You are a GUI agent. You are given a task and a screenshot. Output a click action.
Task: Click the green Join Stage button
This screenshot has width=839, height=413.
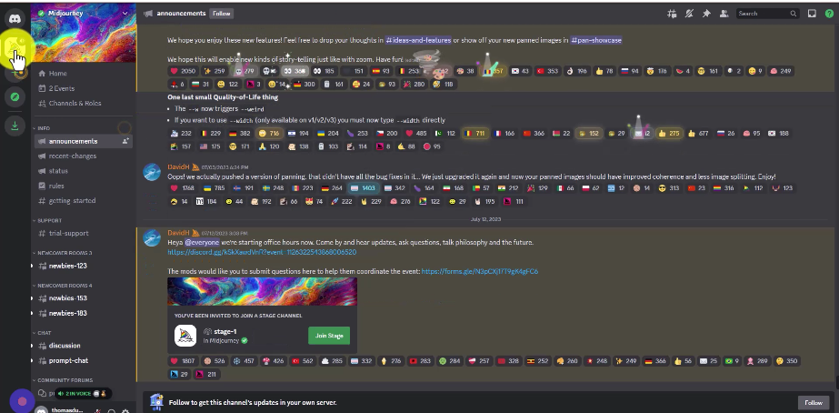pyautogui.click(x=329, y=336)
